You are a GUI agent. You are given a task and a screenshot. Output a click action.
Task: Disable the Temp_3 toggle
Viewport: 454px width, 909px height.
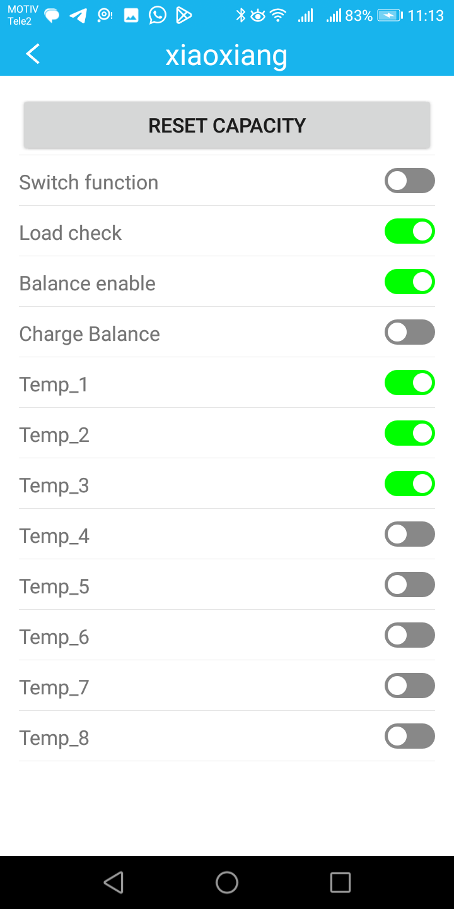[x=410, y=484]
